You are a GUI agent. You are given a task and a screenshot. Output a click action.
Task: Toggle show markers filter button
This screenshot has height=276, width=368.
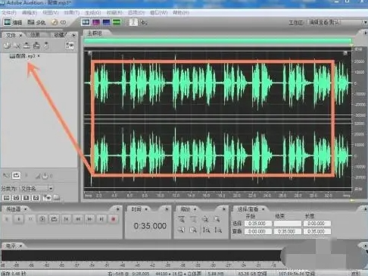pos(47,197)
